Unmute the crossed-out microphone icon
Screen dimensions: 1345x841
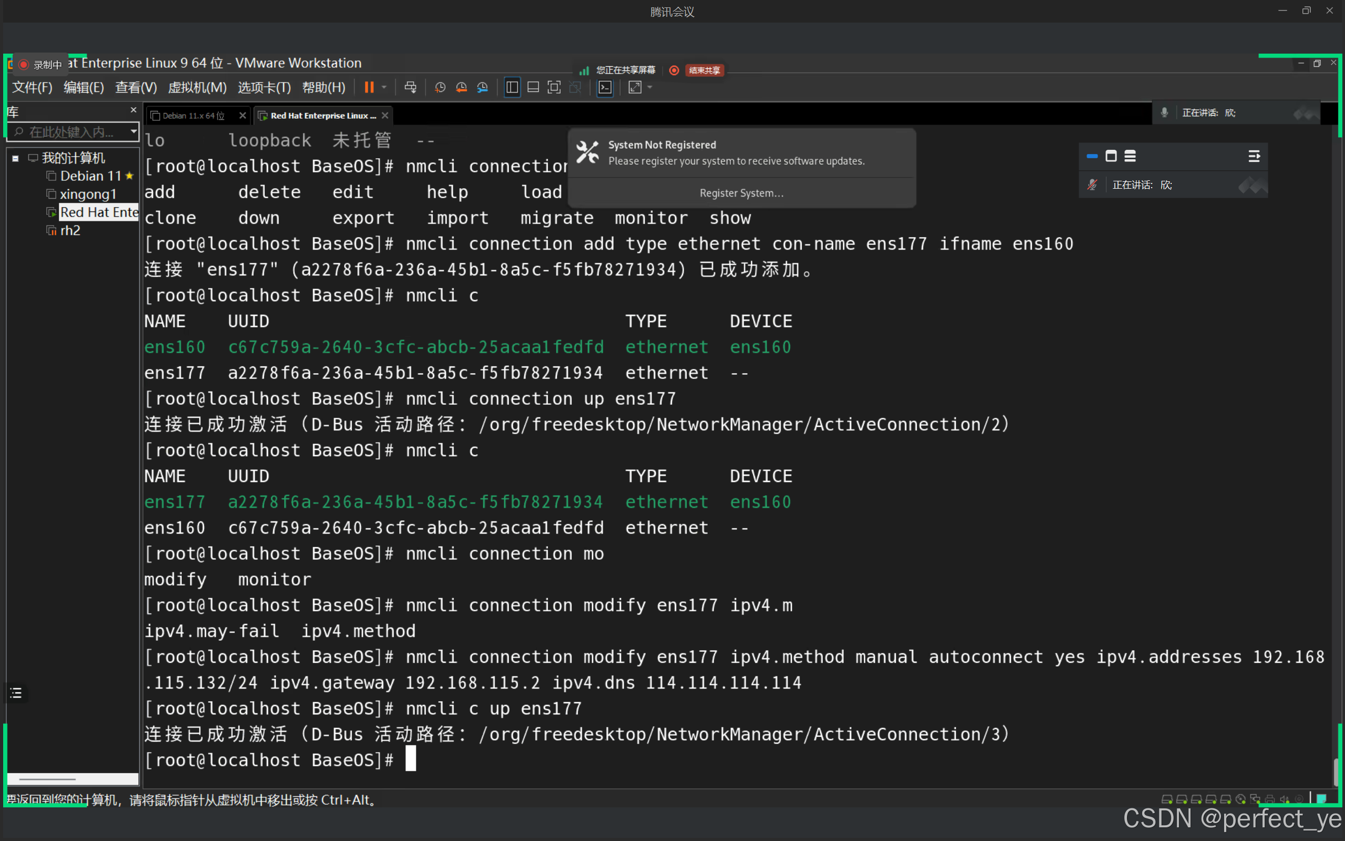[x=1092, y=184]
